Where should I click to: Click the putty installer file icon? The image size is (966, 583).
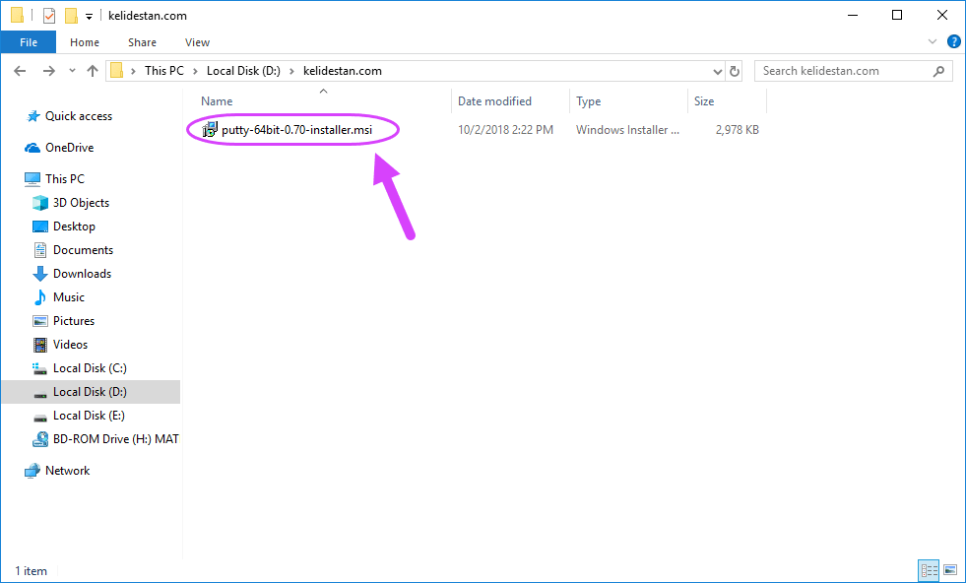(x=210, y=129)
